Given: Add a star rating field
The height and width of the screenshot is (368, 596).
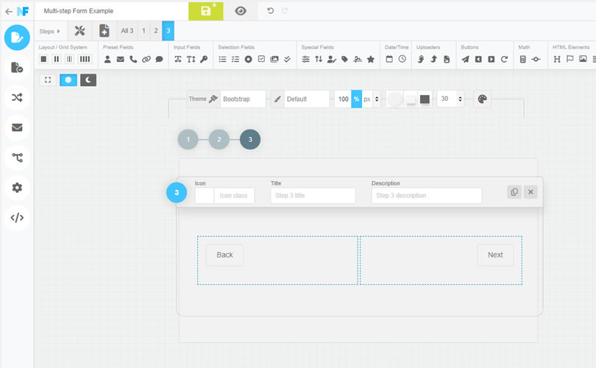Looking at the screenshot, I should click(x=371, y=59).
